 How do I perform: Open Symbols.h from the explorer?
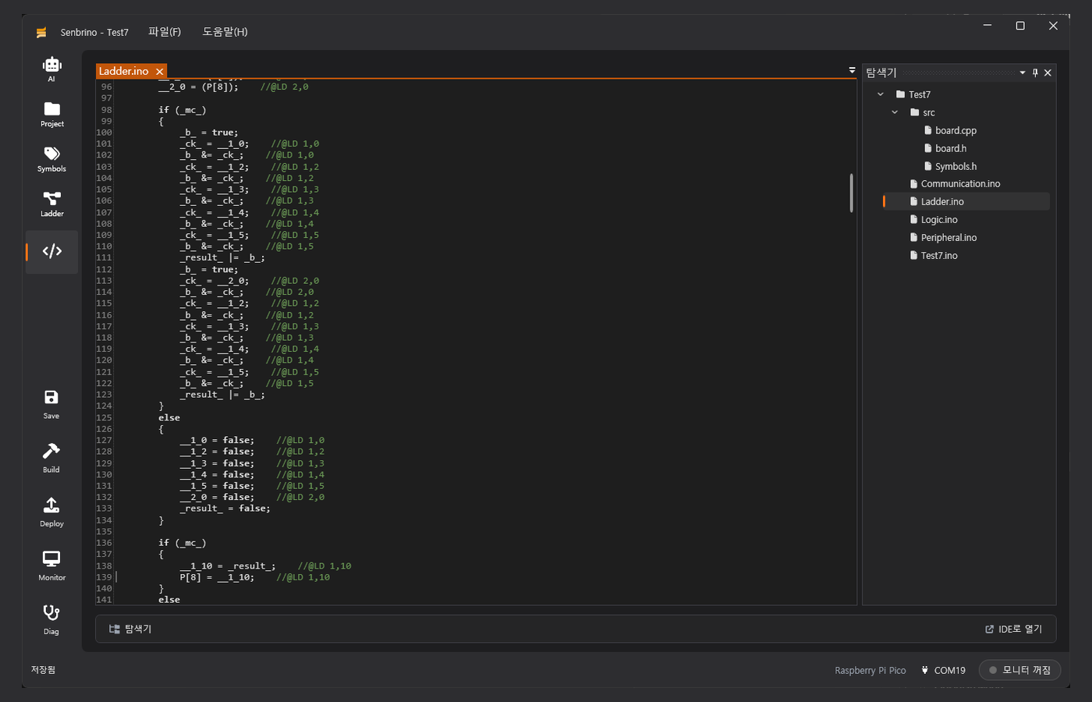(x=955, y=166)
